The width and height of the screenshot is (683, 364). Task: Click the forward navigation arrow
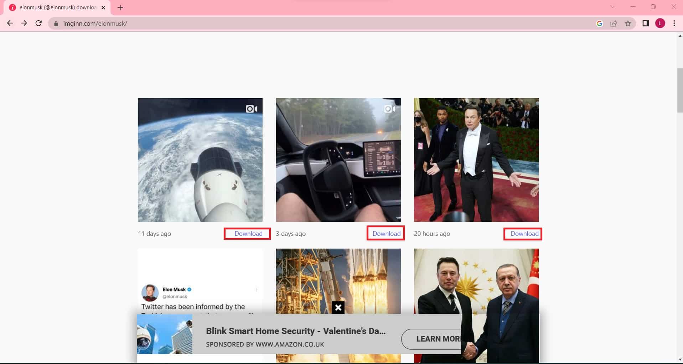pyautogui.click(x=24, y=23)
